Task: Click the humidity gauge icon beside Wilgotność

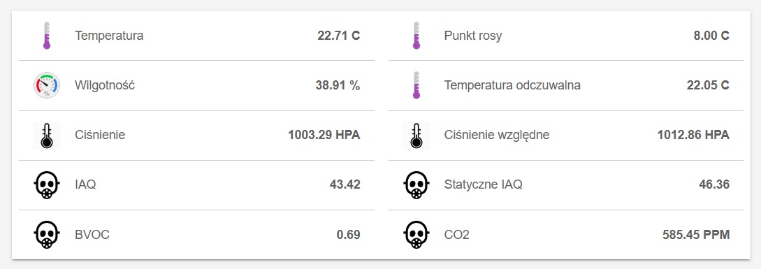Action: click(x=47, y=85)
